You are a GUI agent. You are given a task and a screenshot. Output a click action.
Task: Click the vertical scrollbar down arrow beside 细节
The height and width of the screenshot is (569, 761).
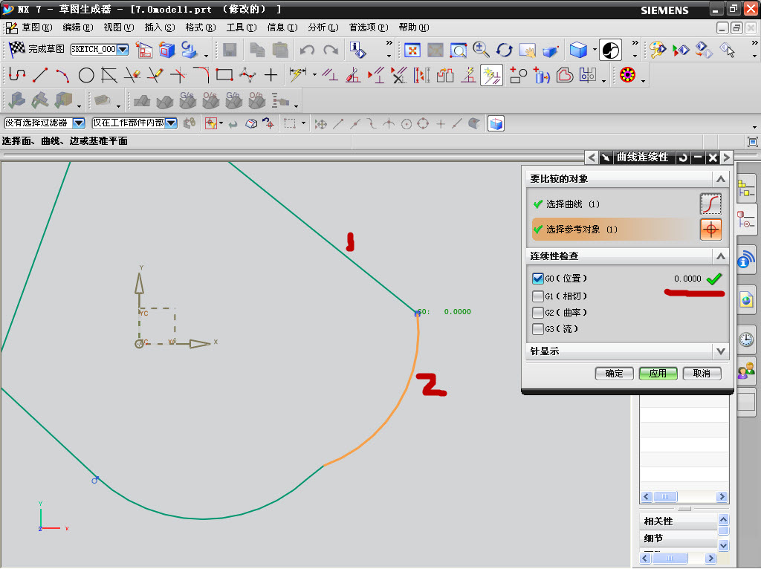click(723, 546)
